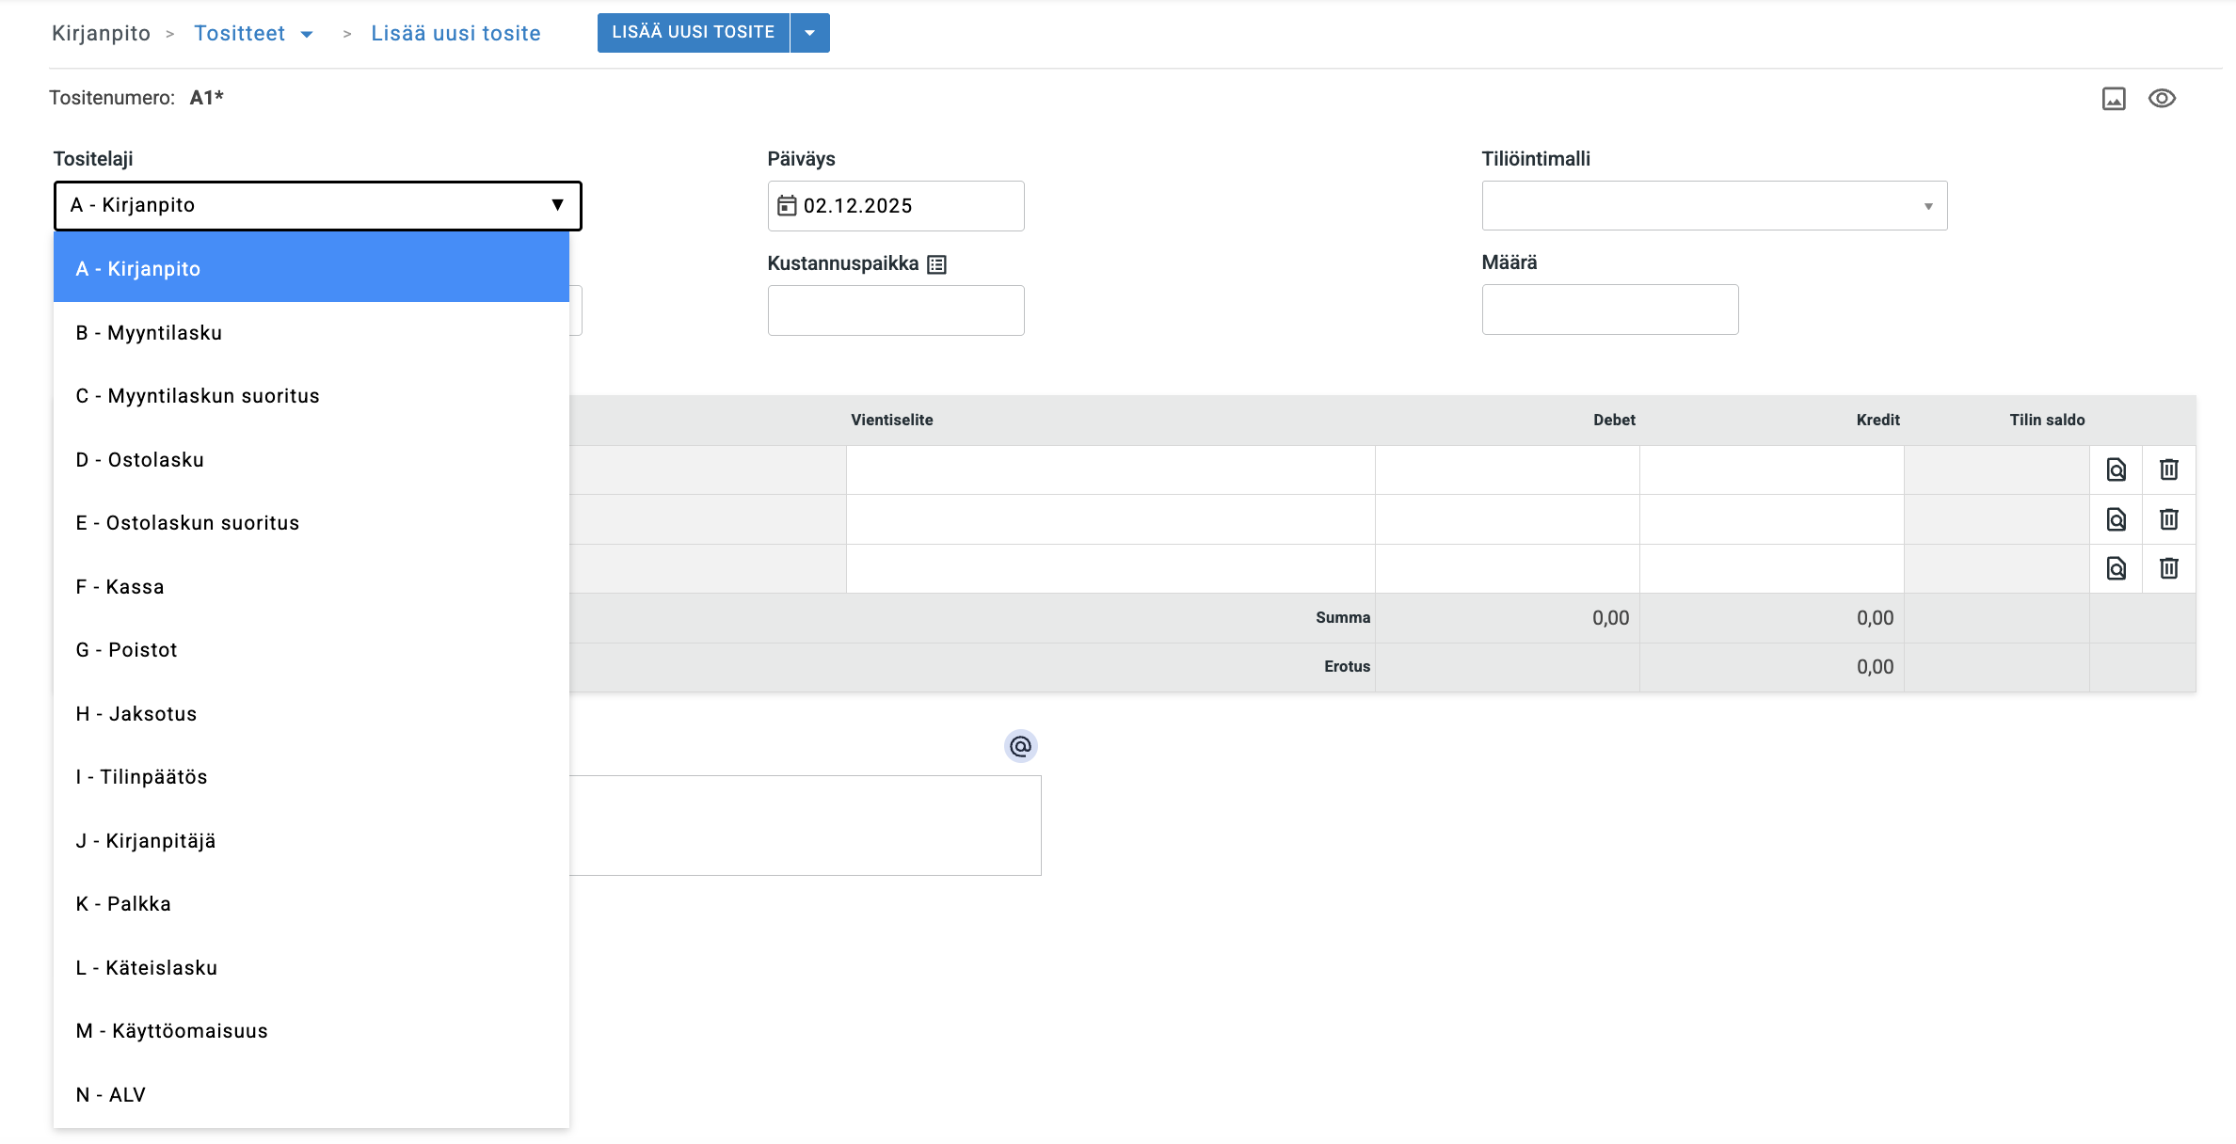Delete the third entry row
The height and width of the screenshot is (1144, 2236).
click(x=2168, y=568)
